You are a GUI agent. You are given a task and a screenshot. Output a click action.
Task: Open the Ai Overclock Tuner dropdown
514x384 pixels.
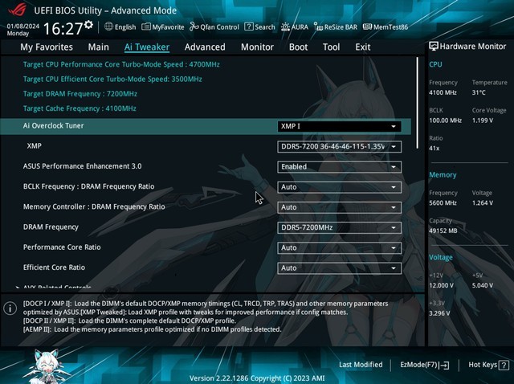339,126
